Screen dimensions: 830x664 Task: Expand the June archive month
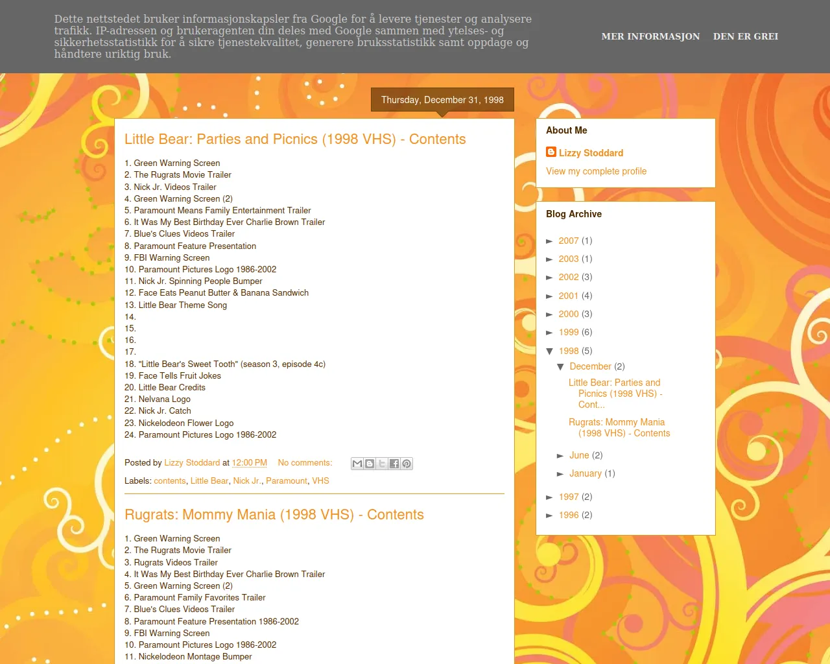[561, 456]
